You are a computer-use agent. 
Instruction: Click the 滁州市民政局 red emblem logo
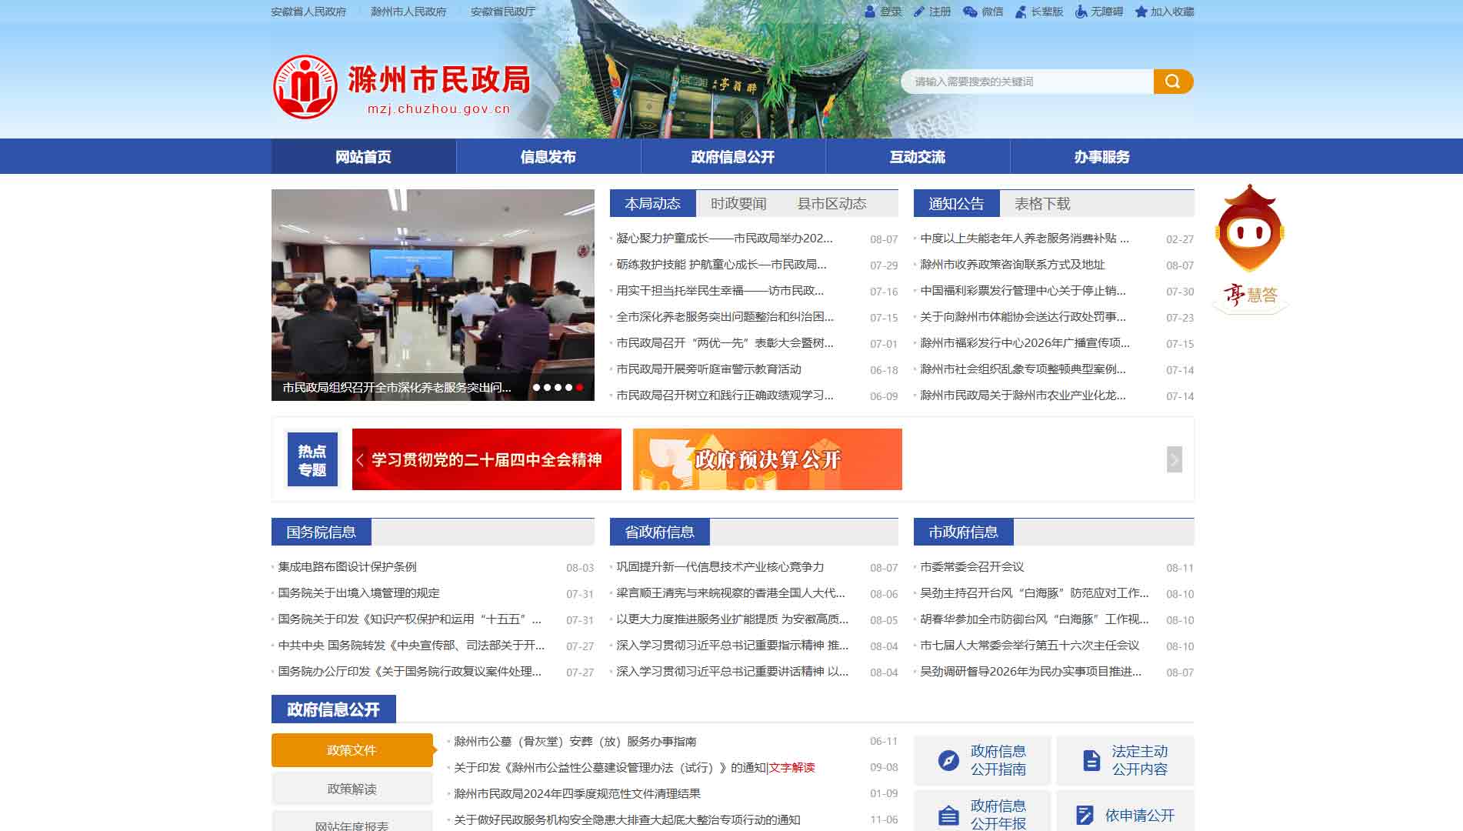point(305,86)
